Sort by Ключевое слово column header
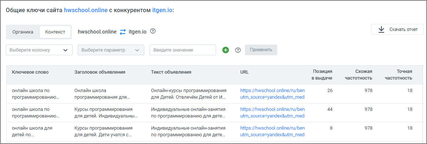Viewport: 427px width, 144px height. (x=30, y=72)
